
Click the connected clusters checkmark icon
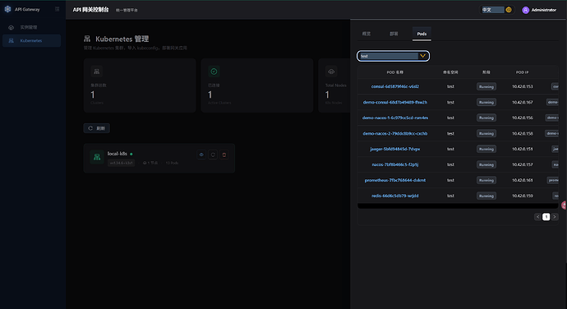[214, 71]
